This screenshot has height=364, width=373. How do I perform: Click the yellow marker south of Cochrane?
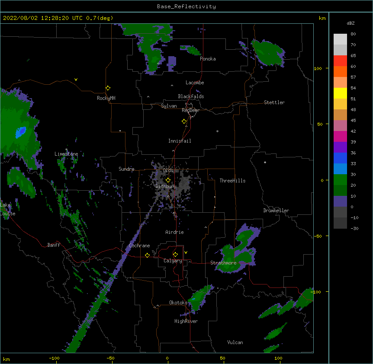pos(147,255)
